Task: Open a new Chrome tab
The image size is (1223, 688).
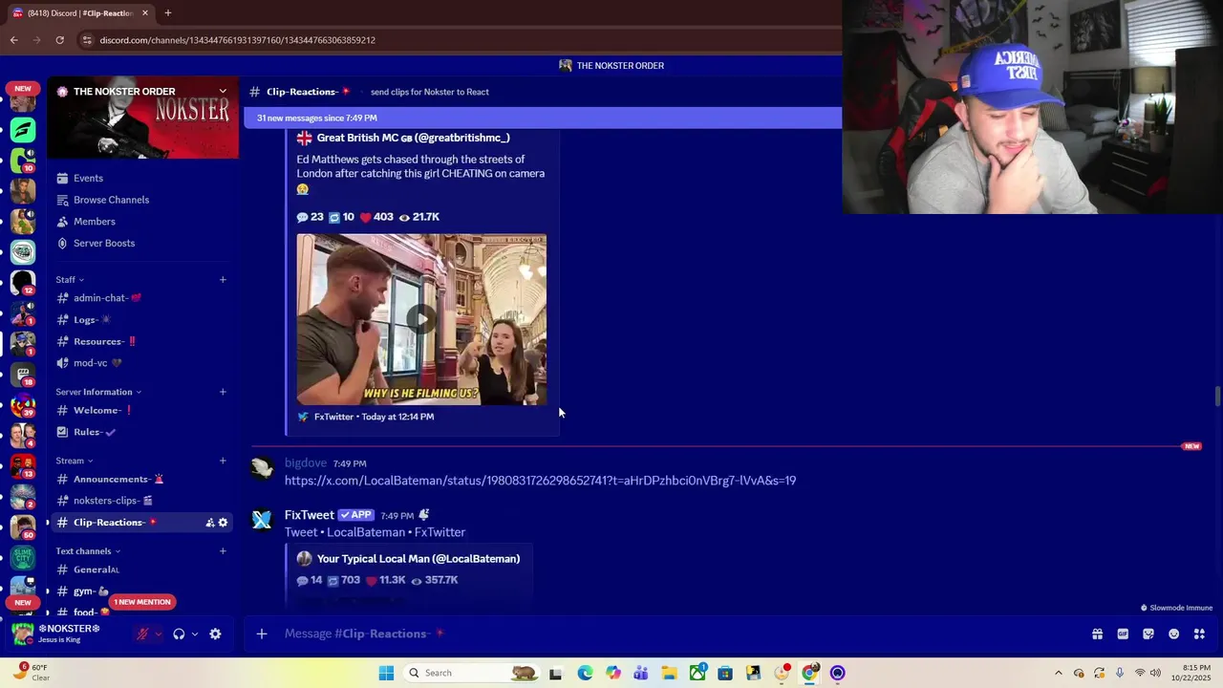Action: [x=167, y=13]
